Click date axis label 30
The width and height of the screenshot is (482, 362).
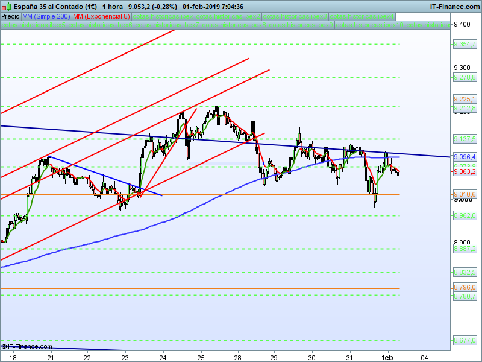click(x=311, y=358)
